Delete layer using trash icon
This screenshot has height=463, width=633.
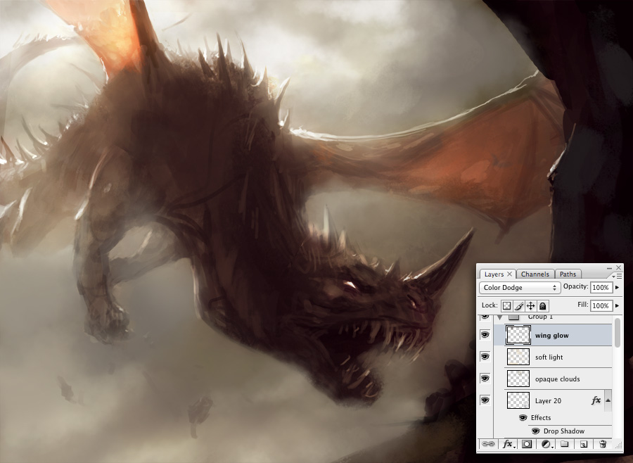[602, 444]
